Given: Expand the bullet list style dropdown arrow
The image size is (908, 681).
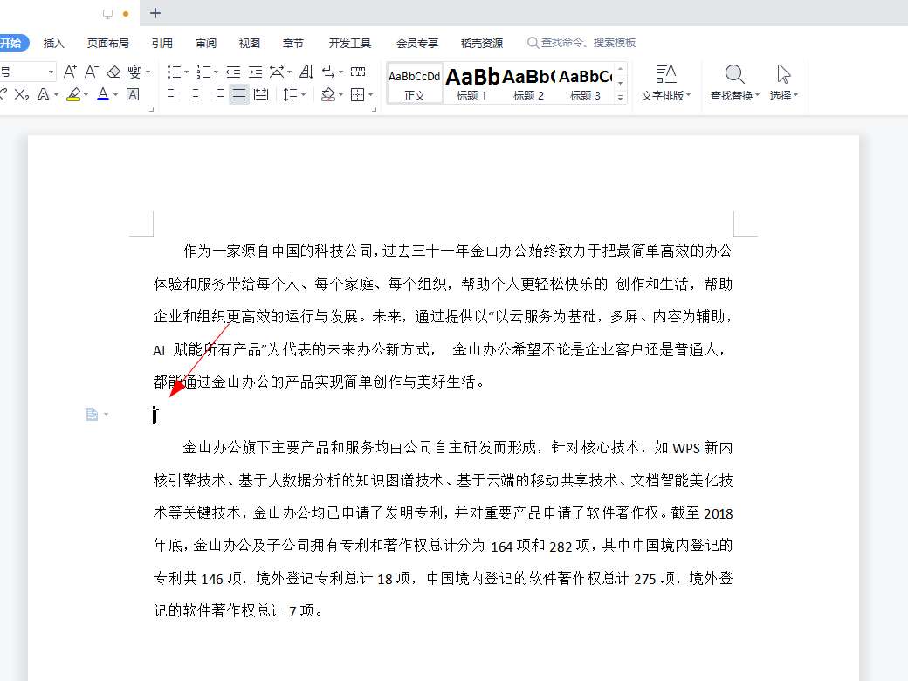Looking at the screenshot, I should point(186,72).
